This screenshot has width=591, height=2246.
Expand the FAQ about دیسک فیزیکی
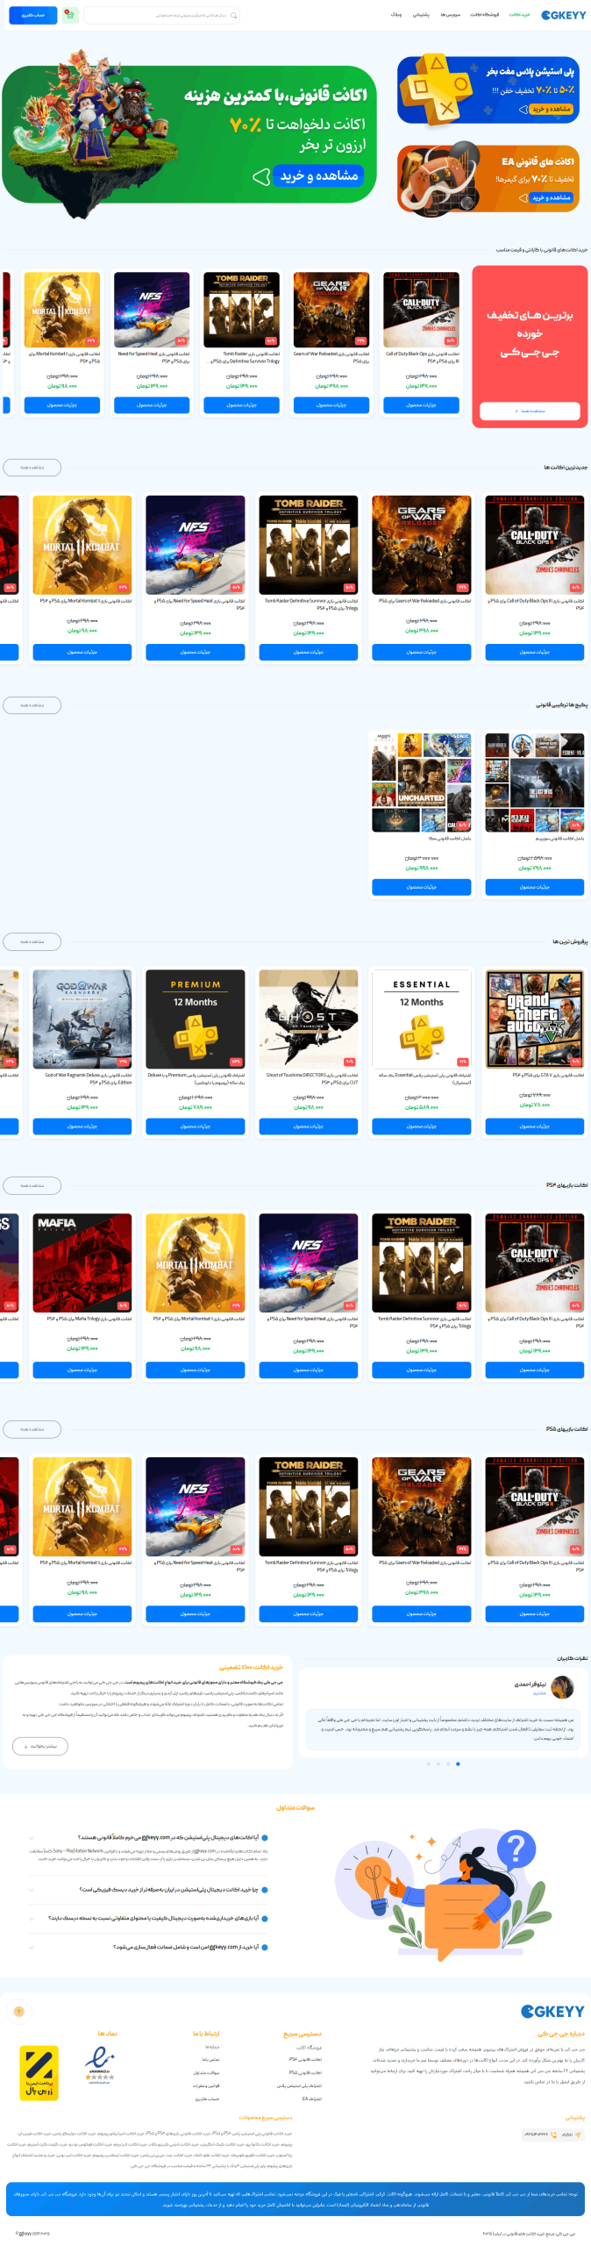149,1890
